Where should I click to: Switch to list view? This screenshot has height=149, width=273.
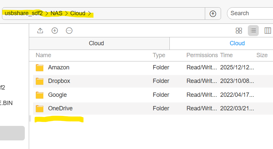click(253, 31)
